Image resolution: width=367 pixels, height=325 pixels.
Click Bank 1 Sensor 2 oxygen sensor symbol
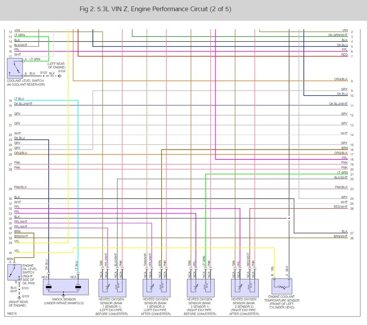tap(157, 288)
